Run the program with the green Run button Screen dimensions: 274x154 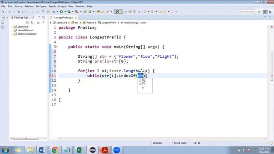61,12
